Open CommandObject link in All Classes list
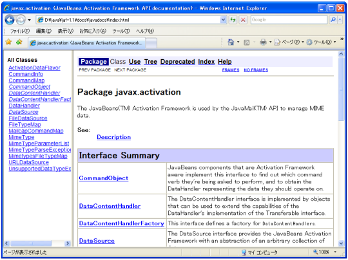This screenshot has width=348, height=260. (x=29, y=87)
